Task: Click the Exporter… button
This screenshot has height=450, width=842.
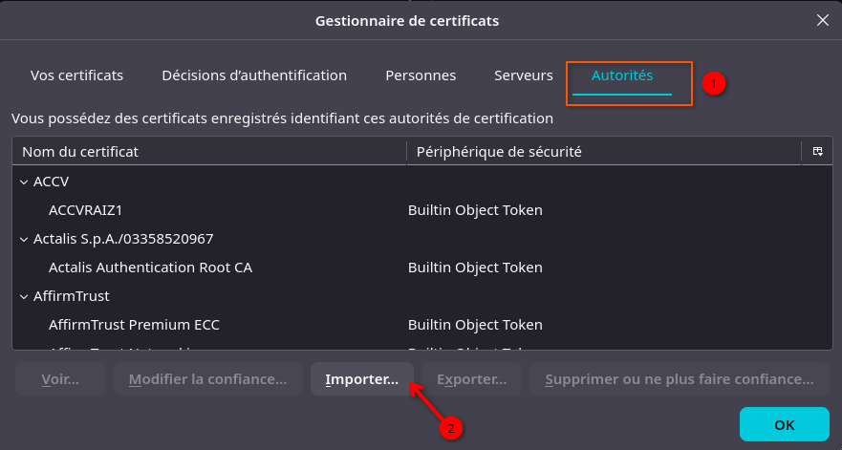Action: [x=471, y=379]
